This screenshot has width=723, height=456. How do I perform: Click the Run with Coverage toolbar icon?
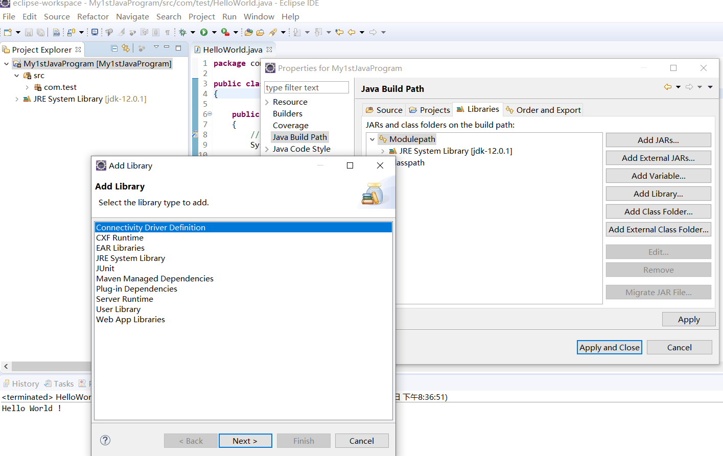pyautogui.click(x=225, y=32)
